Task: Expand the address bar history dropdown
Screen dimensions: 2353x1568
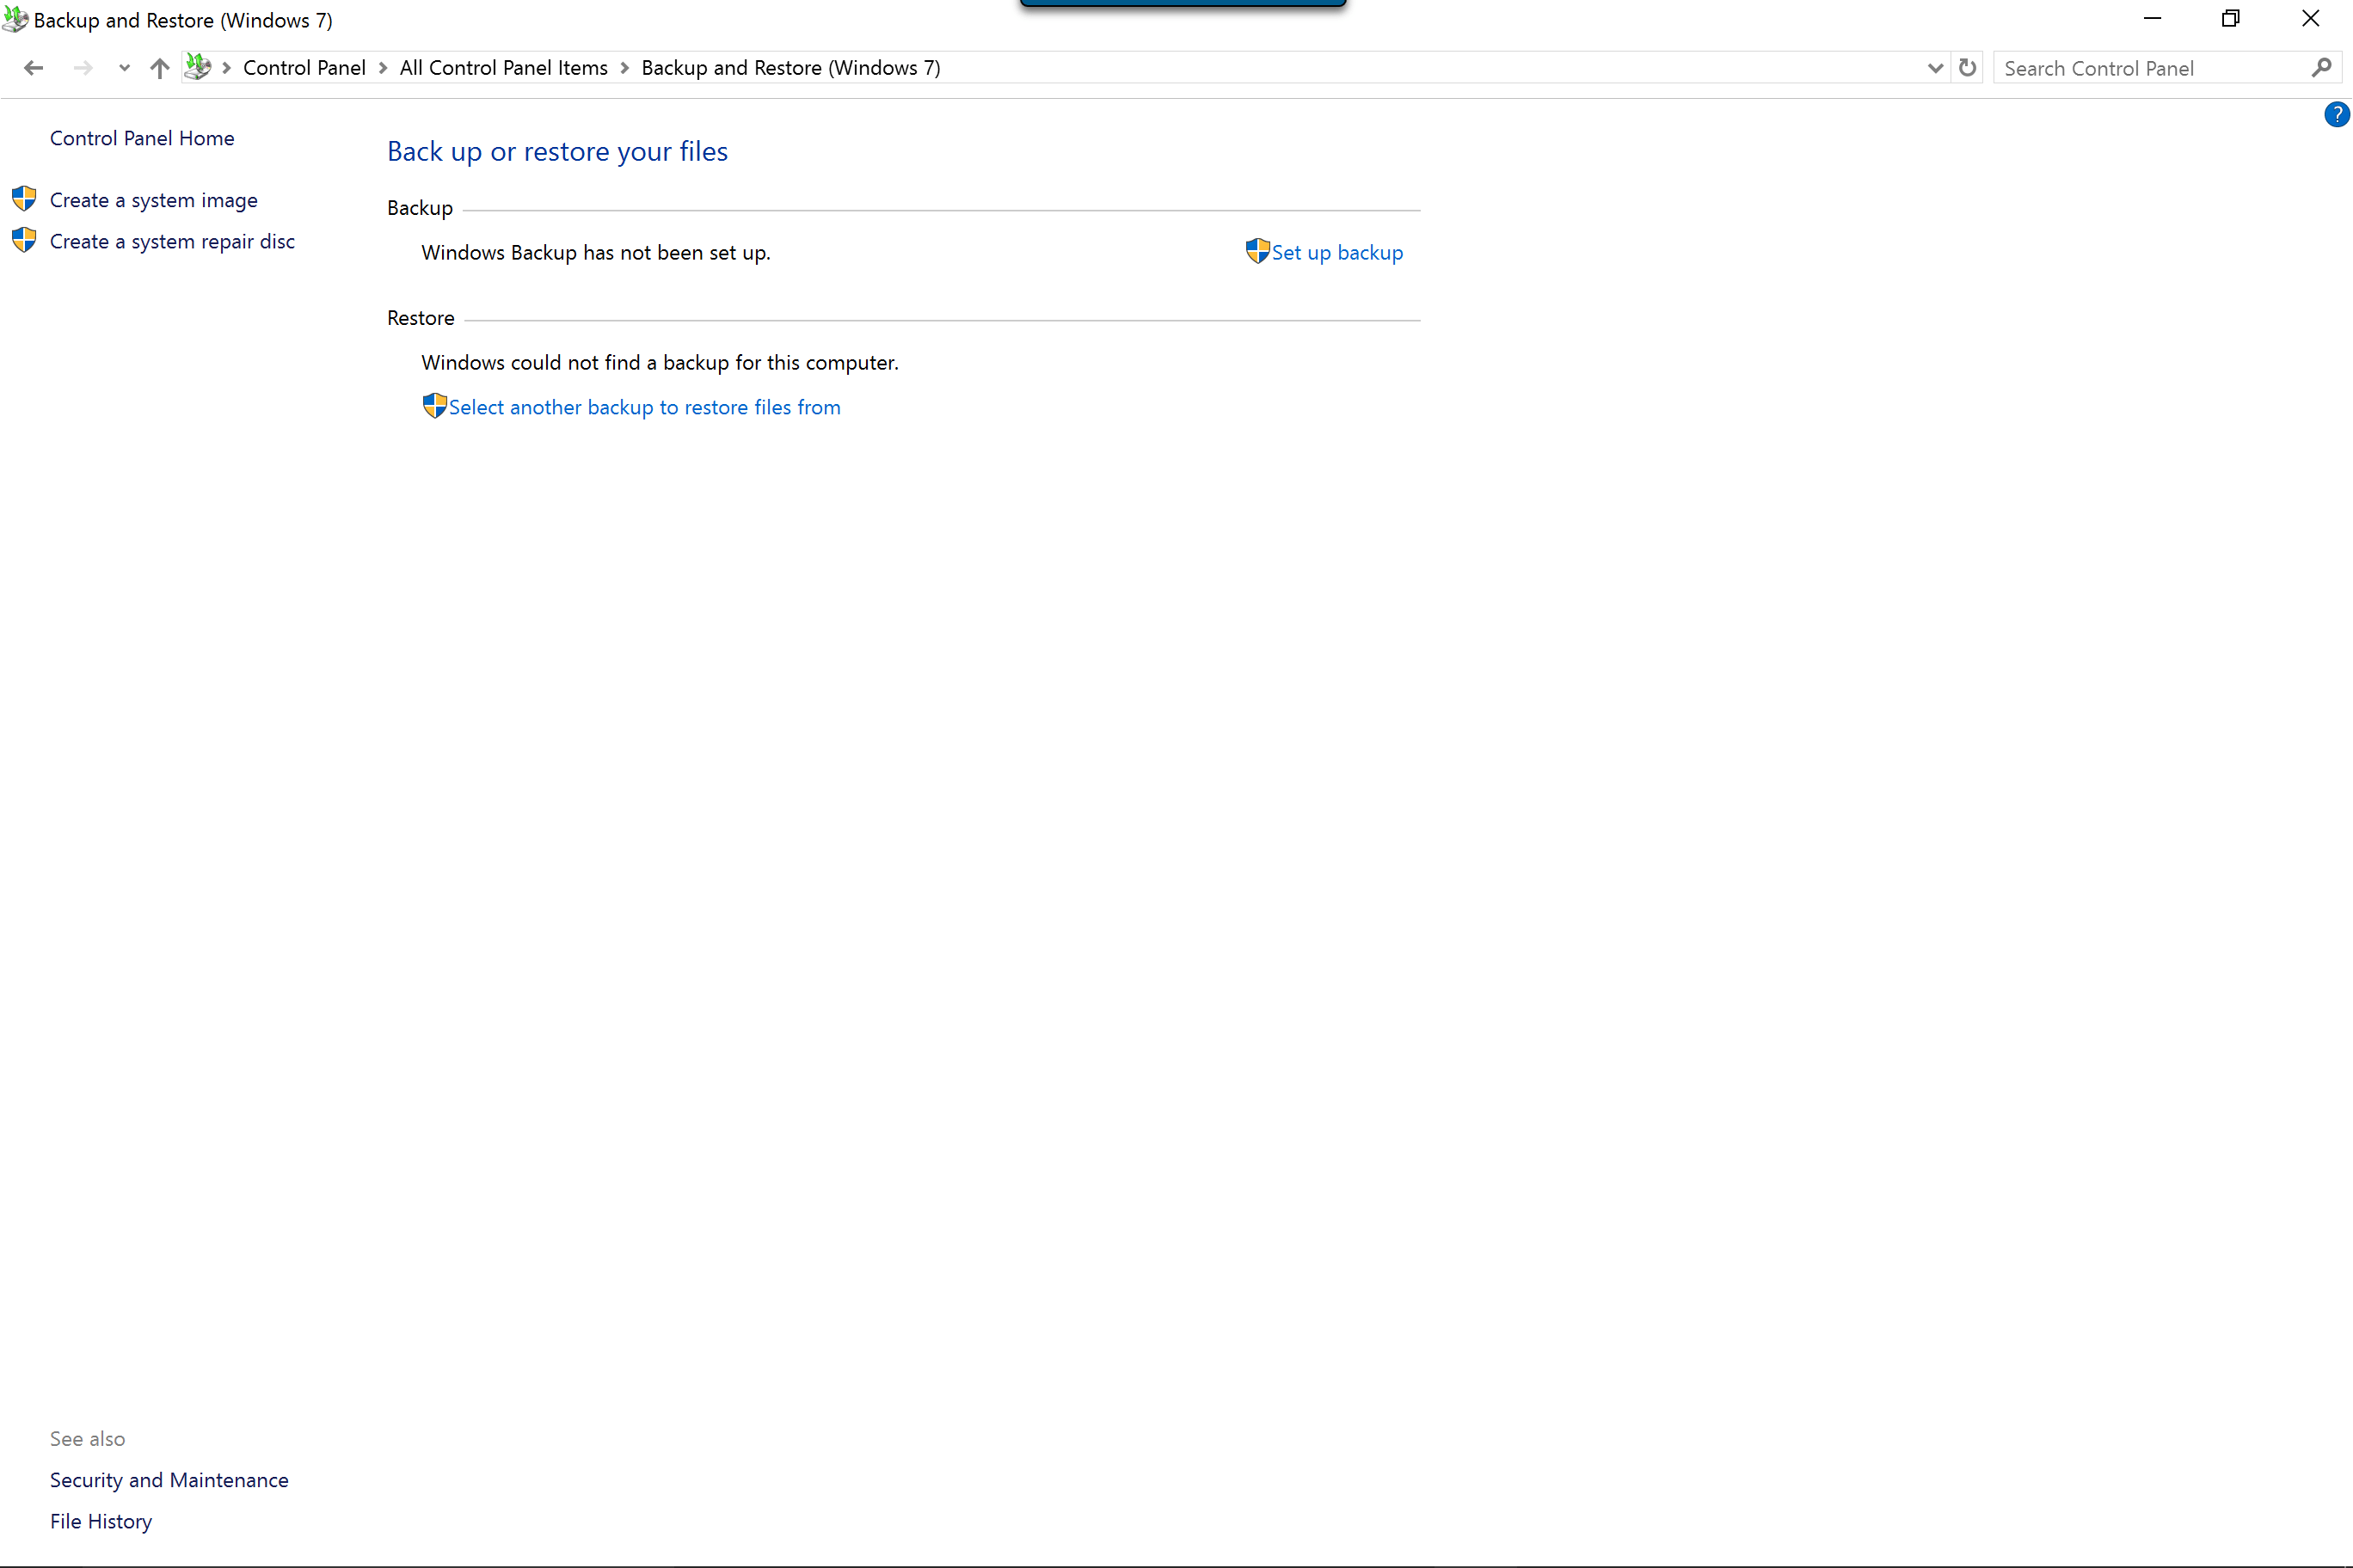Action: [1935, 68]
